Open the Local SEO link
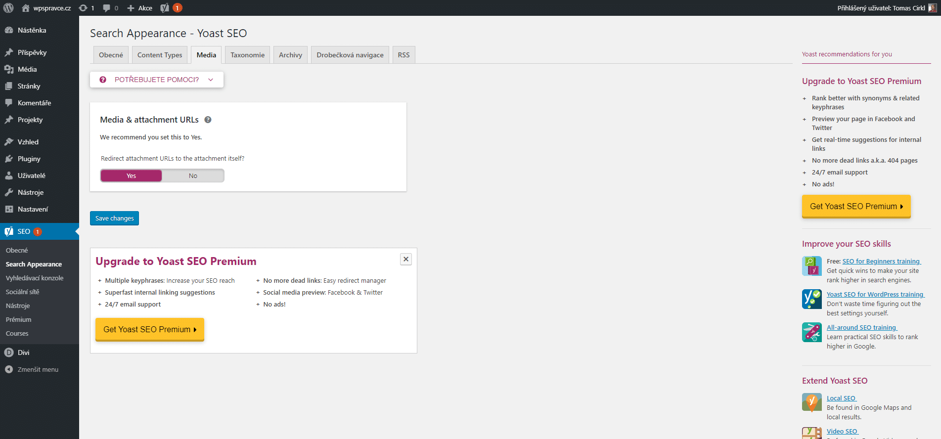Viewport: 941px width, 439px height. [841, 398]
